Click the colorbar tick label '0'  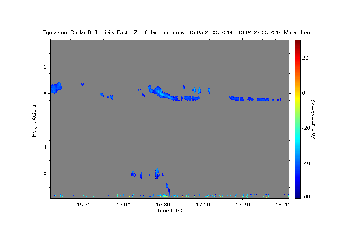coord(304,93)
